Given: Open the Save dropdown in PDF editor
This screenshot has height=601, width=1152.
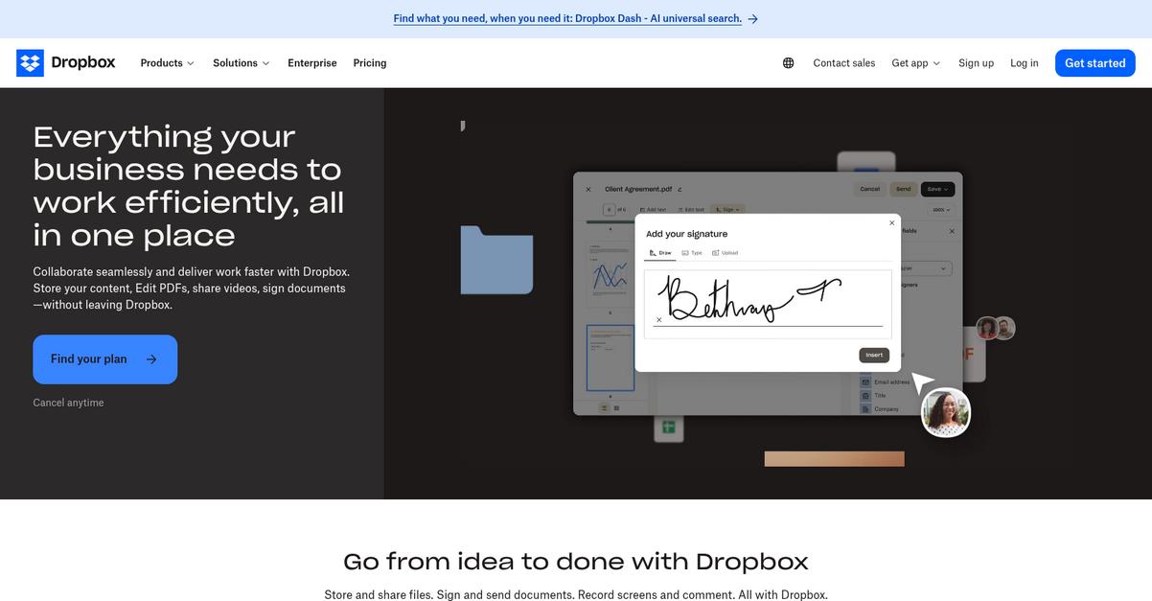Looking at the screenshot, I should pyautogui.click(x=937, y=189).
